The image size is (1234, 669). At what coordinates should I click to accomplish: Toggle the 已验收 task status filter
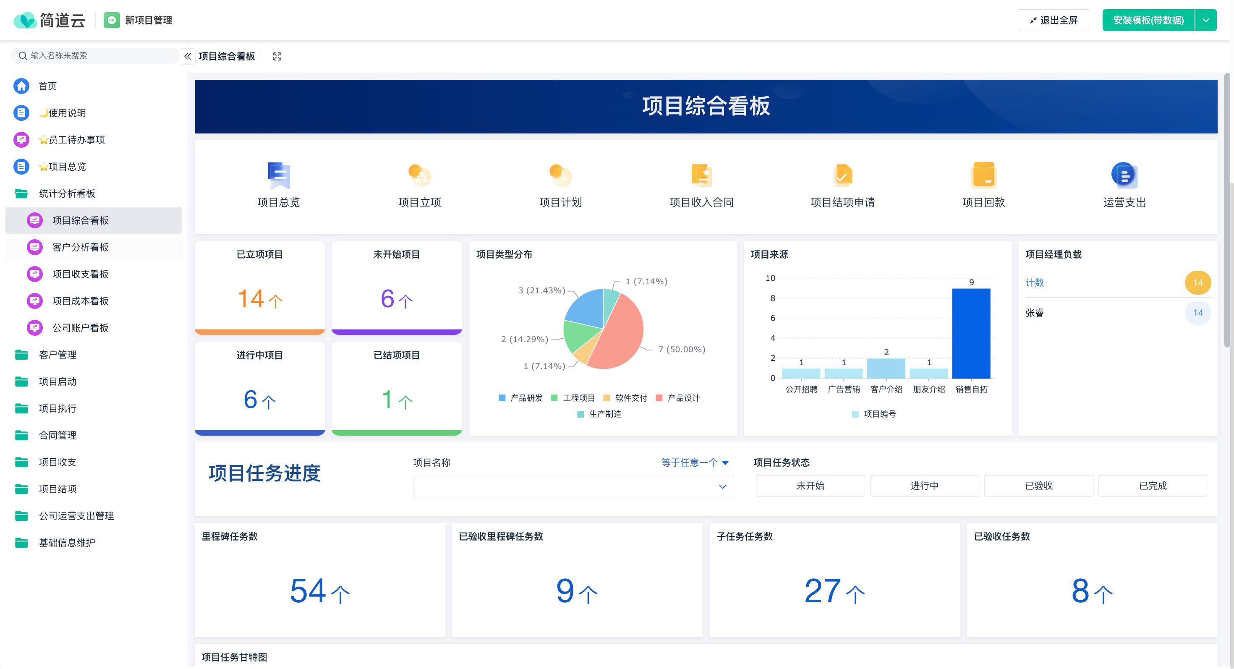point(1038,486)
